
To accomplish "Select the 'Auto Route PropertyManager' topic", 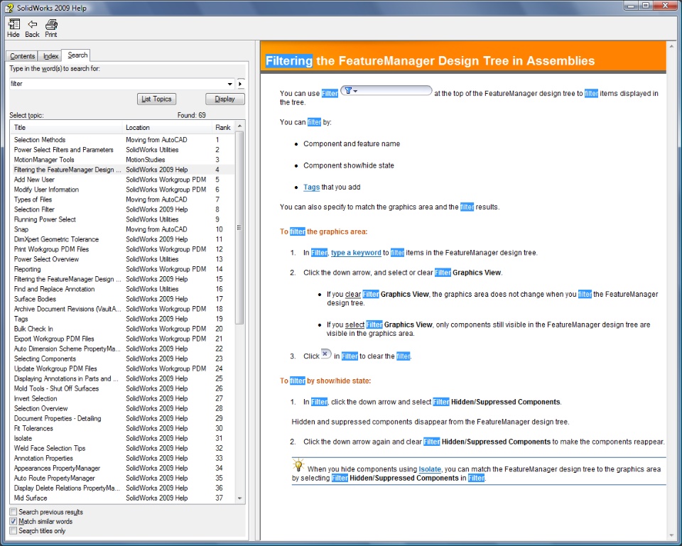I will 122,478.
